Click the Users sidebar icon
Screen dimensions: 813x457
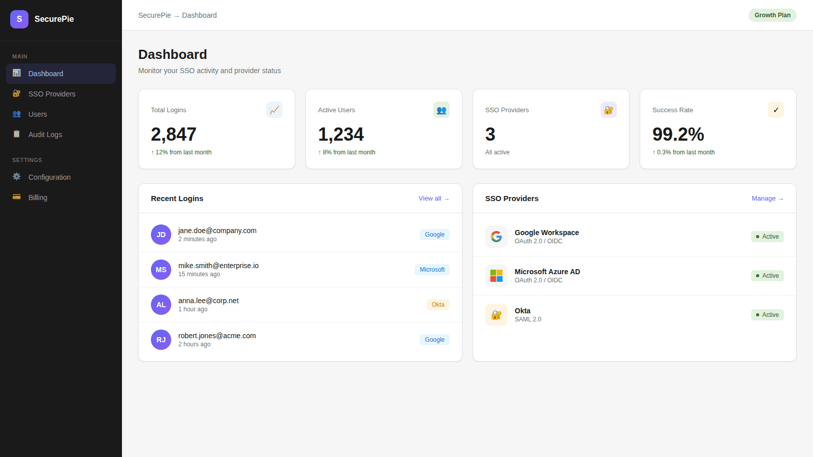click(x=16, y=114)
